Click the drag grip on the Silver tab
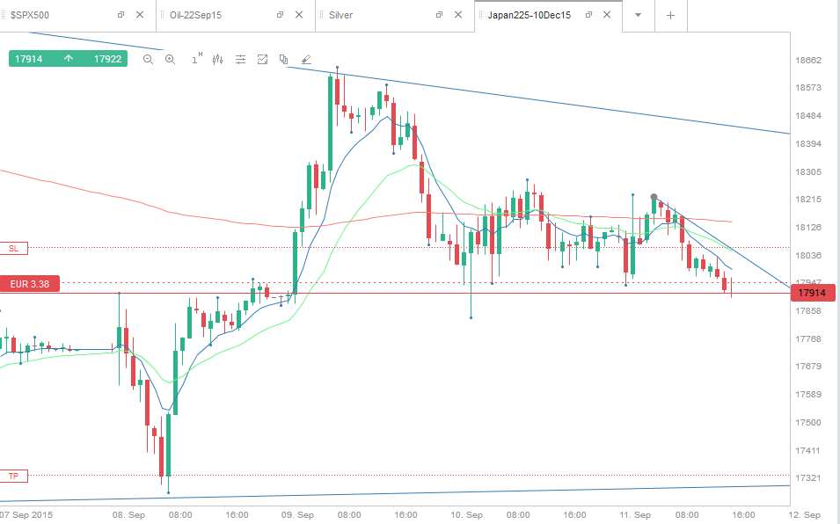This screenshot has width=840, height=524. pos(321,15)
